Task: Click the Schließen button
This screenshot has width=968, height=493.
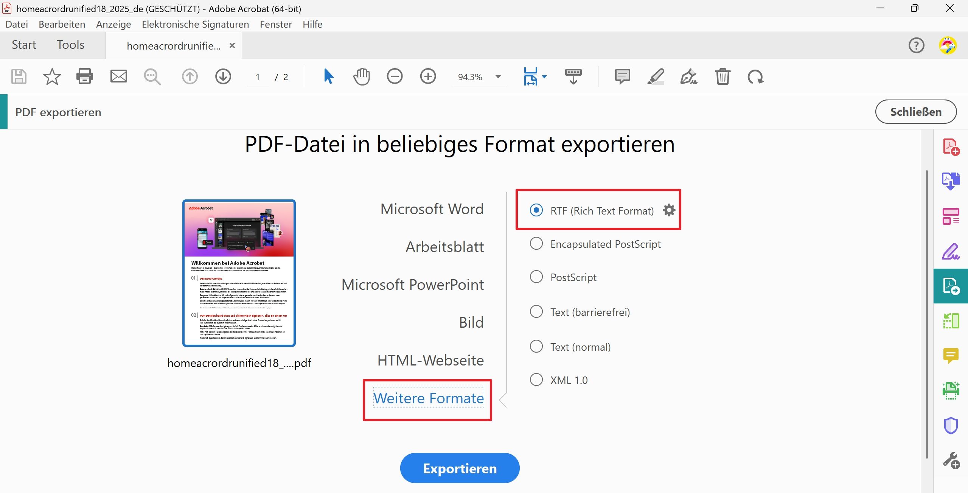Action: coord(916,112)
